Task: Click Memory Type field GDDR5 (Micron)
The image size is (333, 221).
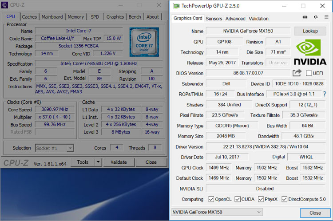Action: point(232,126)
